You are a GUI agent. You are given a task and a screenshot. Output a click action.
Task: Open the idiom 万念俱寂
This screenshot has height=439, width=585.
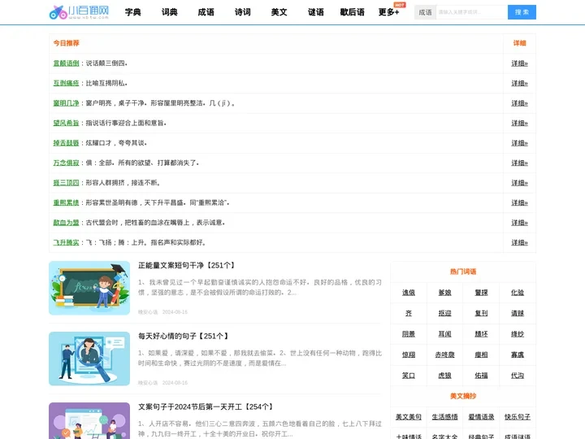pos(66,163)
